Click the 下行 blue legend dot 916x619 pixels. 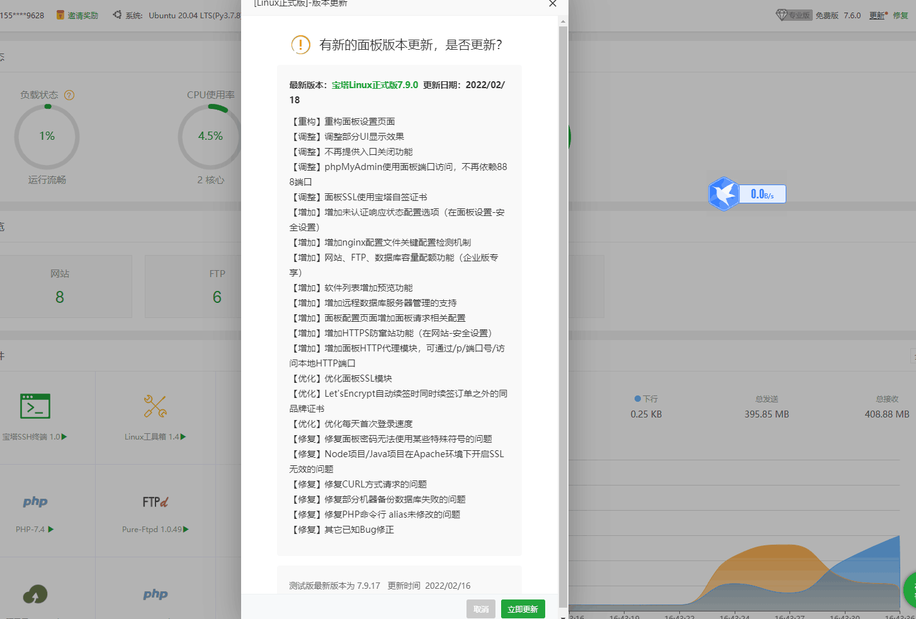click(638, 399)
